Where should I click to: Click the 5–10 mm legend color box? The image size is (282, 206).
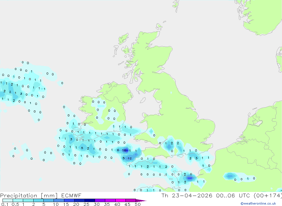click(x=49, y=200)
